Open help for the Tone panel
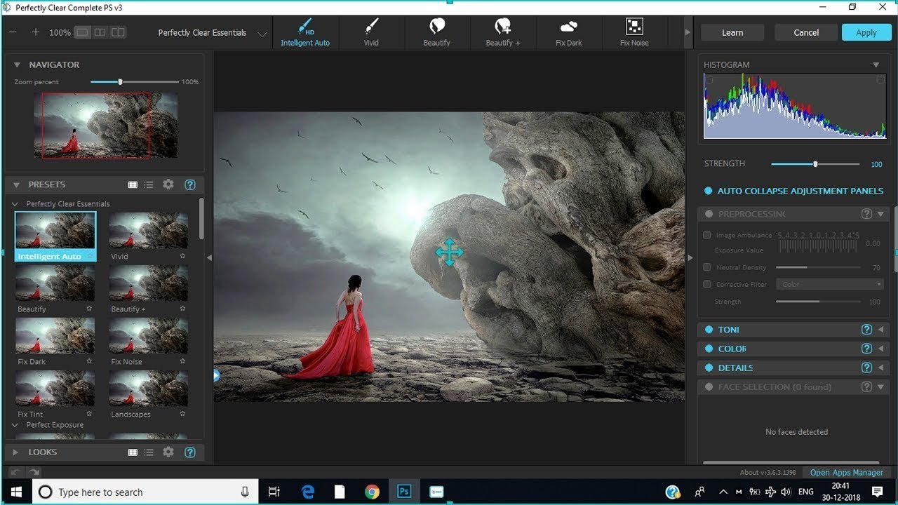 [x=866, y=330]
